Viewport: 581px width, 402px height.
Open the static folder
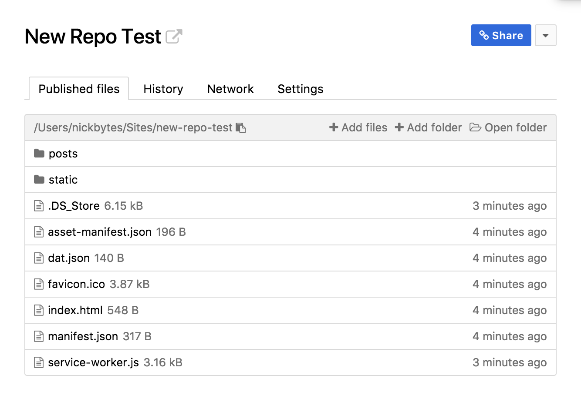point(63,180)
